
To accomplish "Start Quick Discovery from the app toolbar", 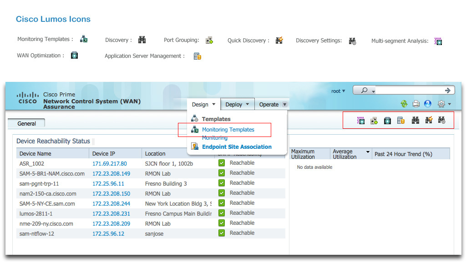I will (428, 121).
